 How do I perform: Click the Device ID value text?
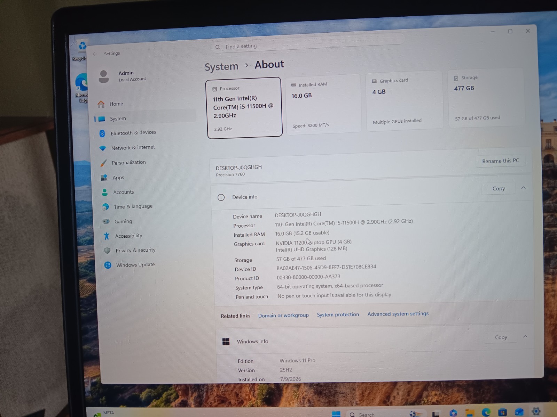pos(326,267)
